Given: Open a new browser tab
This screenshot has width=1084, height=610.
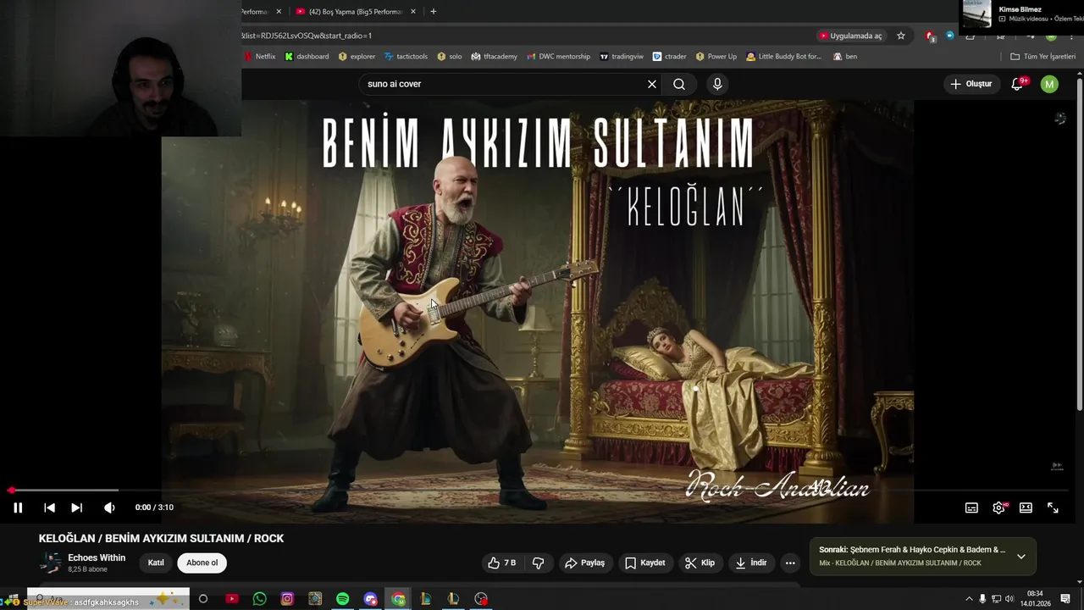Looking at the screenshot, I should (x=434, y=12).
